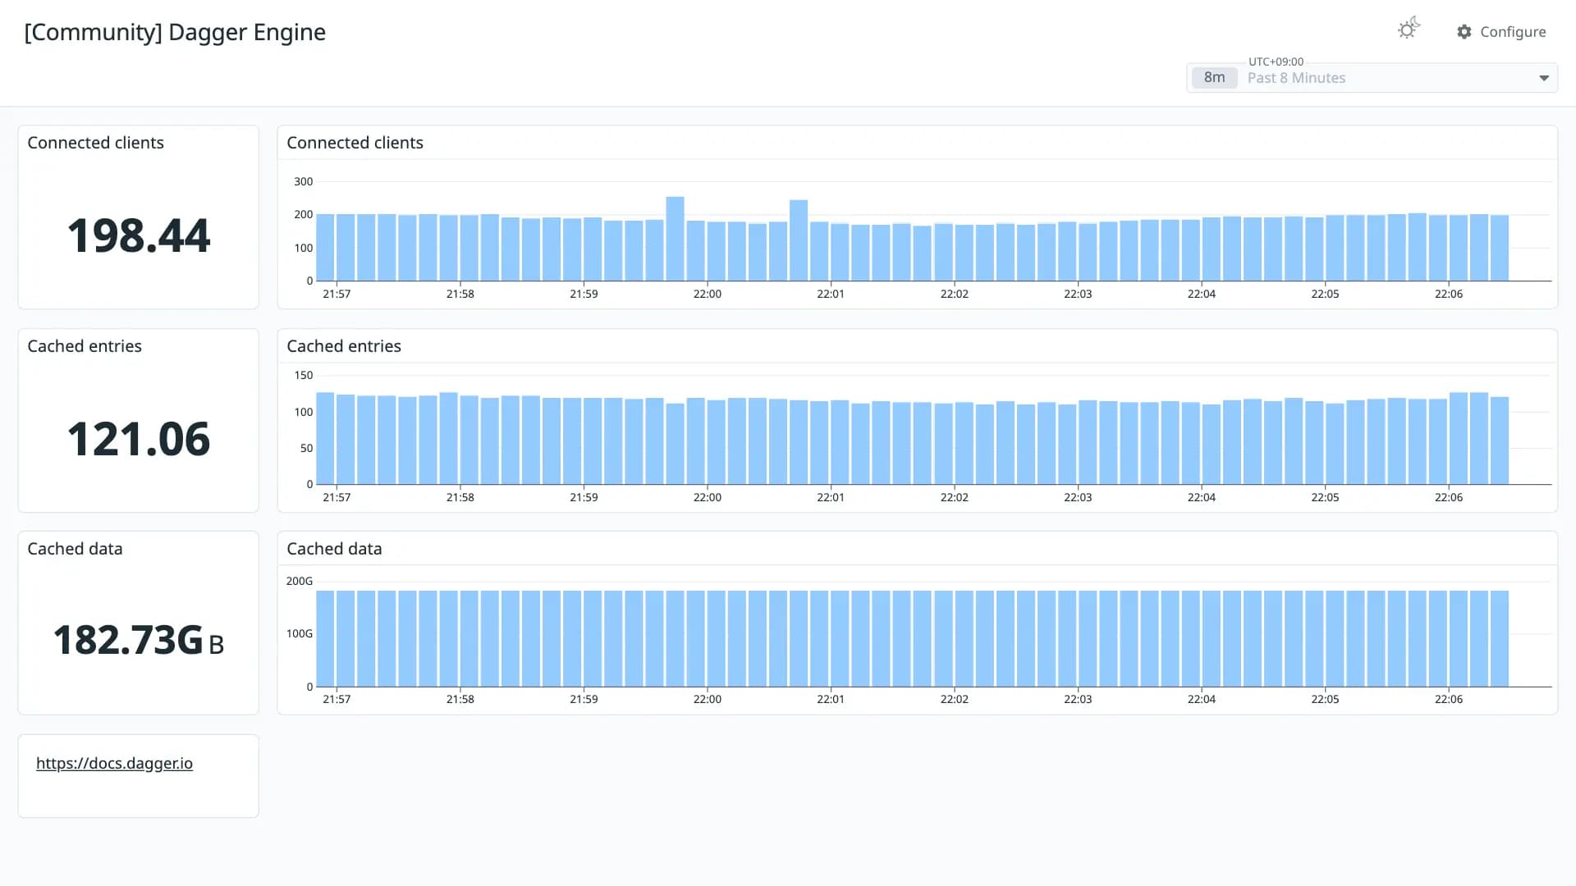Viewport: 1576px width, 886px height.
Task: Open the Configure dashboard option
Action: click(x=1501, y=31)
